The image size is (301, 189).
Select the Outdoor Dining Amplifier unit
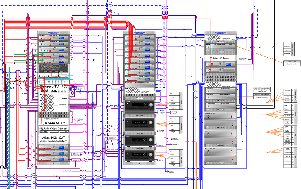coord(220,96)
